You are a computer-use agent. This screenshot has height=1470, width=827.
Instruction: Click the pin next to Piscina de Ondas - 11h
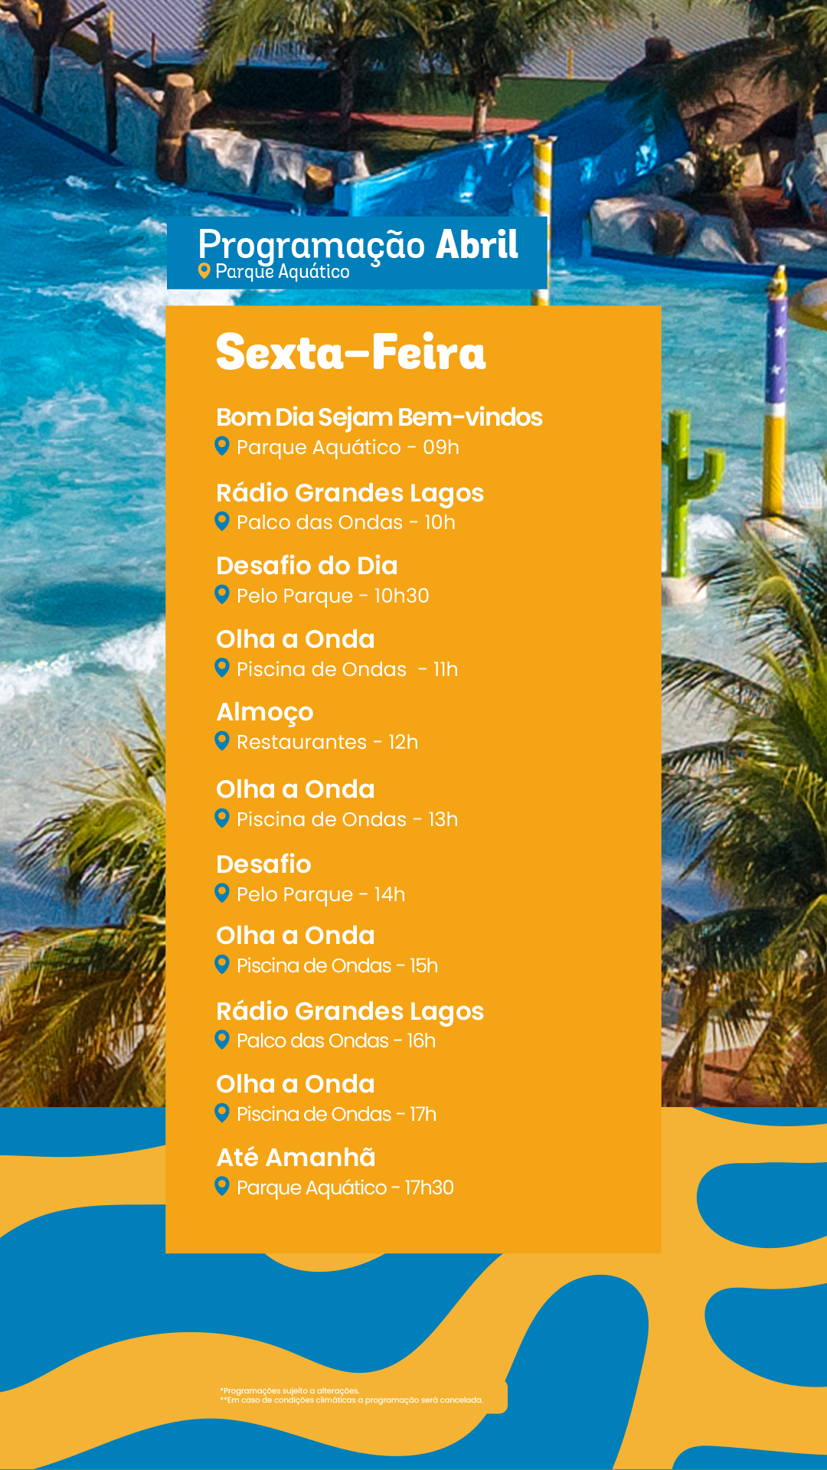tap(222, 668)
